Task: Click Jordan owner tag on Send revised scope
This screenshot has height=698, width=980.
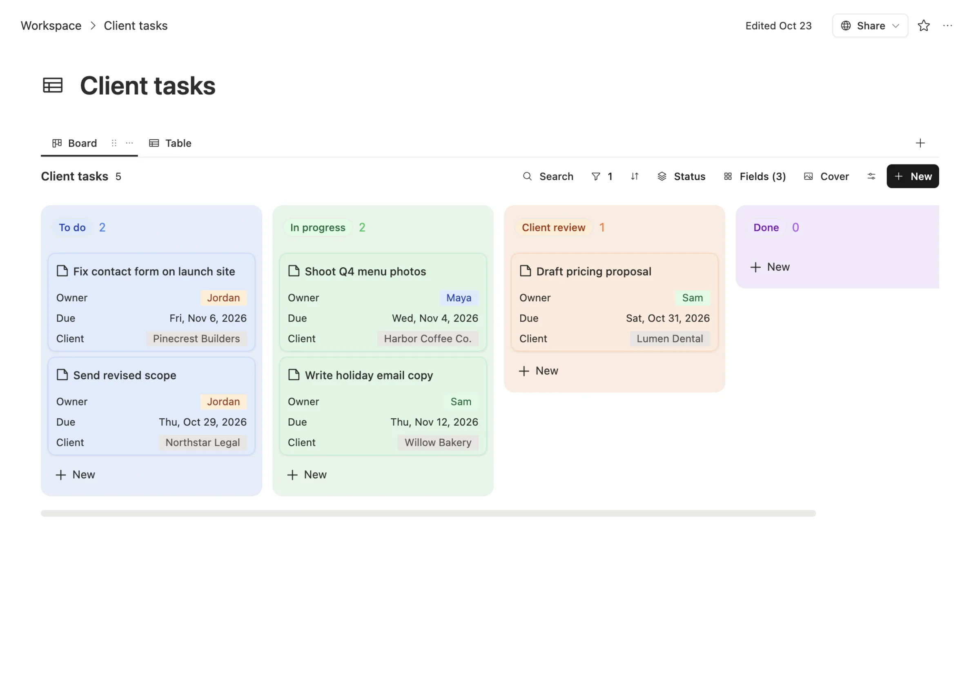Action: (x=223, y=402)
